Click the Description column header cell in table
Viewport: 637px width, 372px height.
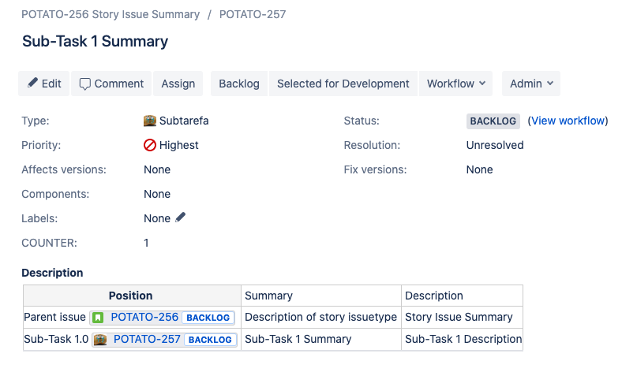click(462, 296)
